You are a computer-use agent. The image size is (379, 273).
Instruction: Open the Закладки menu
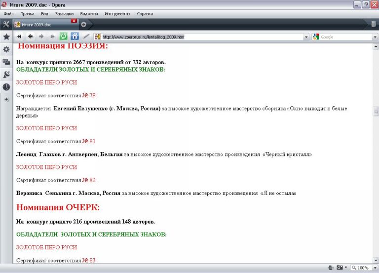tap(64, 14)
